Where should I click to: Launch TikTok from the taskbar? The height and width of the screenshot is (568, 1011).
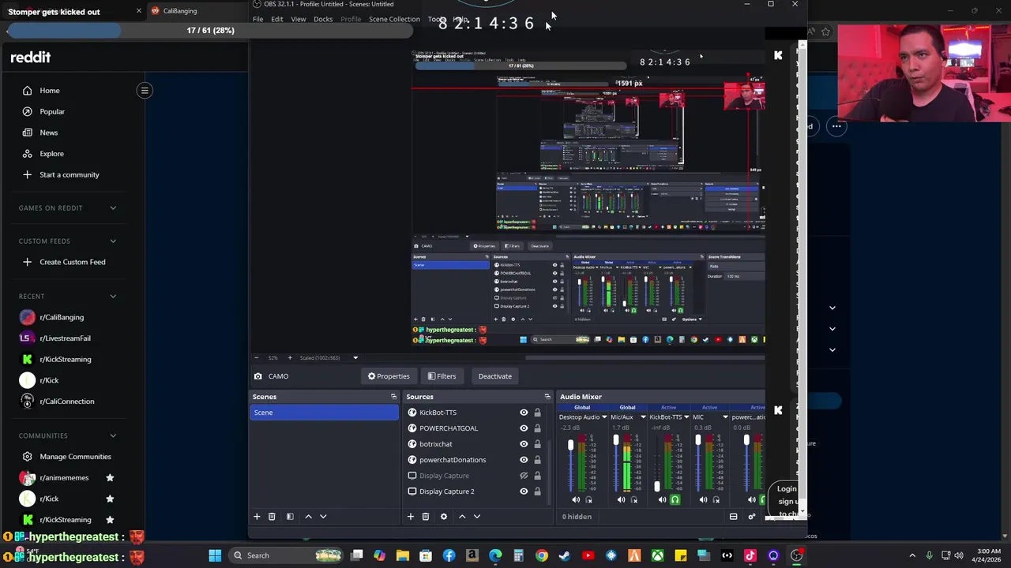click(x=750, y=555)
